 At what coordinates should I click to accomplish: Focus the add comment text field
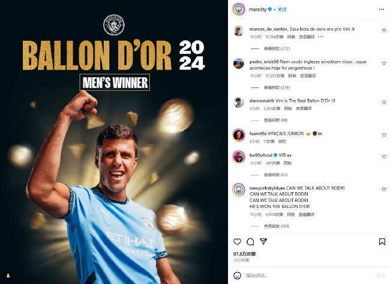tap(308, 275)
